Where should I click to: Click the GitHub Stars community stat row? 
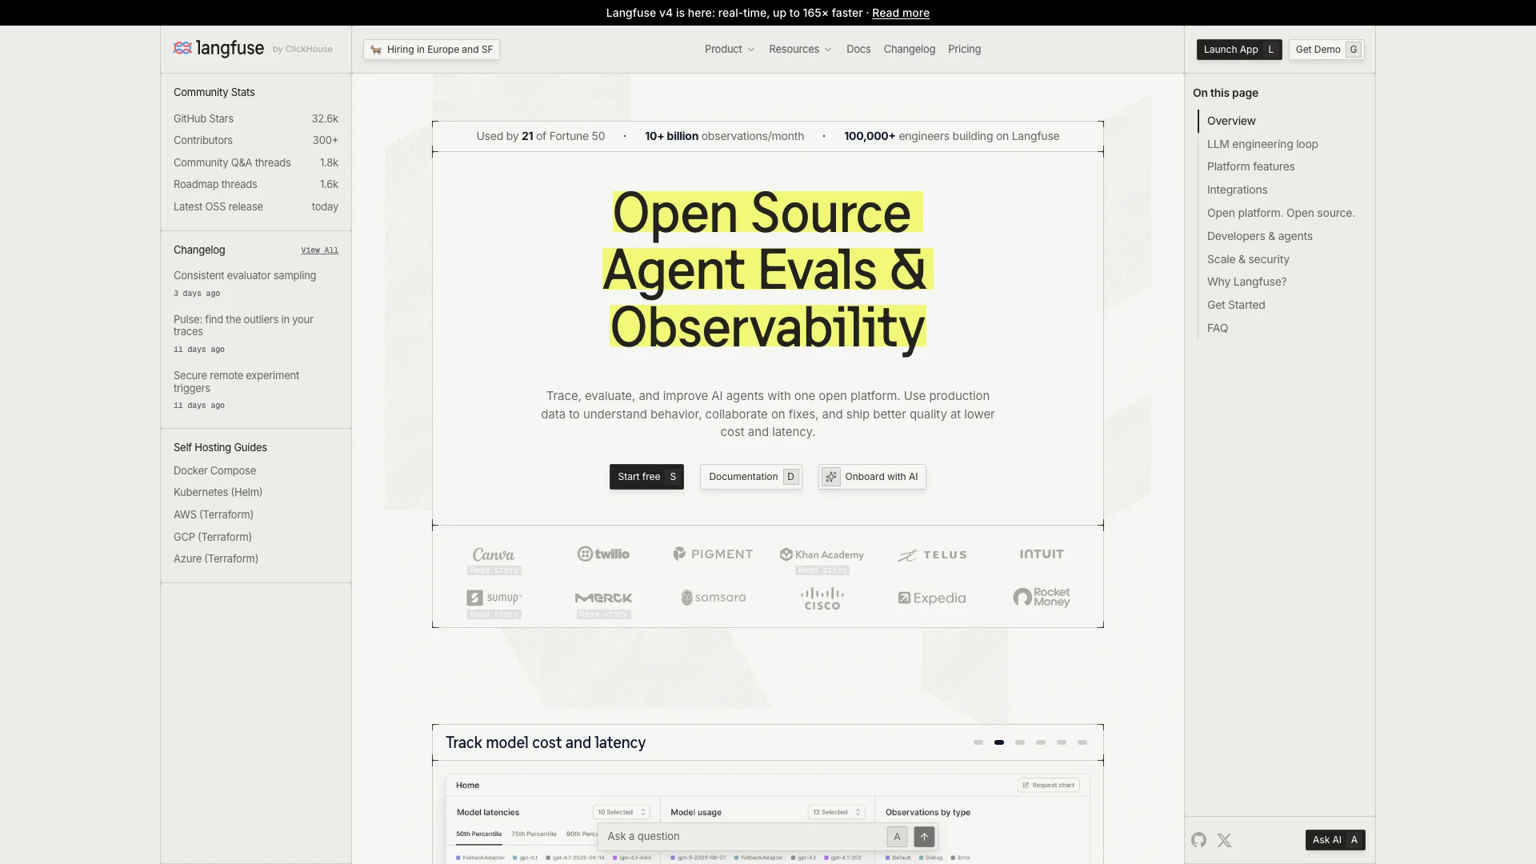tap(256, 119)
